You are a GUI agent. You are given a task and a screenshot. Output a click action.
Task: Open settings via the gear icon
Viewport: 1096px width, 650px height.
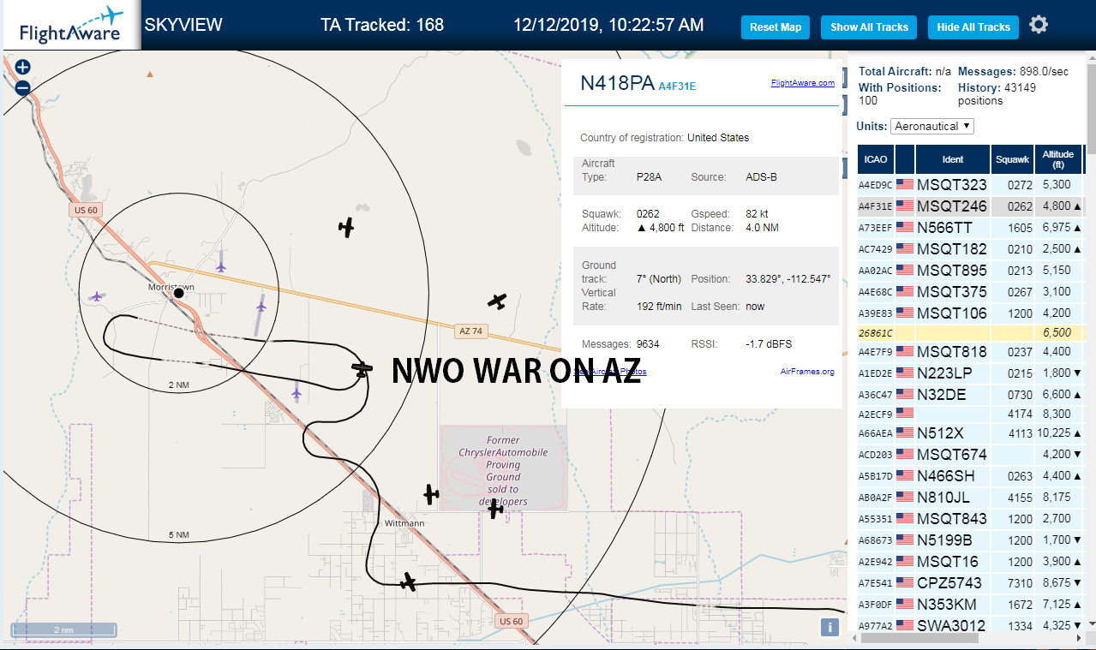(x=1039, y=25)
